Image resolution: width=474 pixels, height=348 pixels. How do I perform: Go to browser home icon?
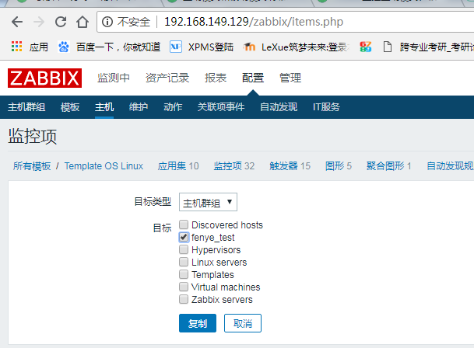[83, 22]
